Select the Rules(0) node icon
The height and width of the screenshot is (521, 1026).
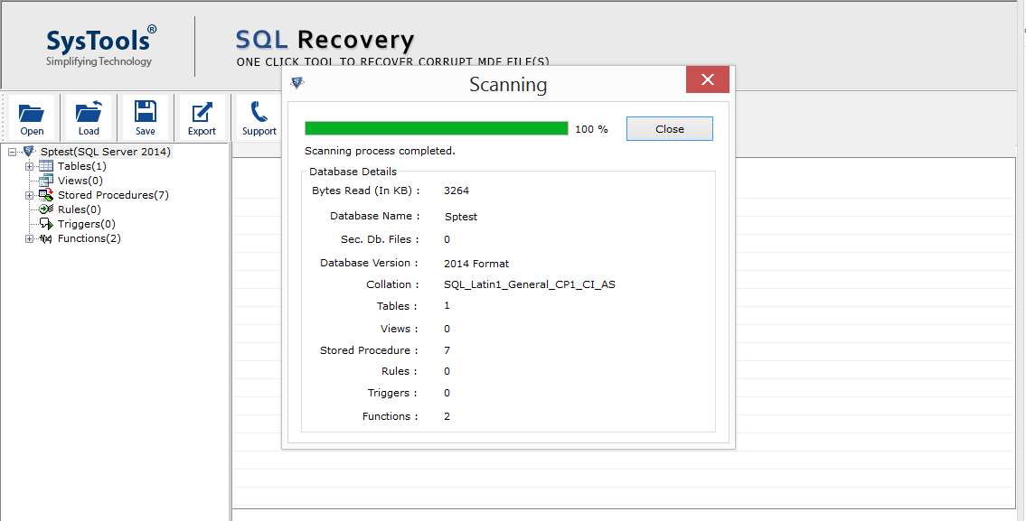(46, 209)
